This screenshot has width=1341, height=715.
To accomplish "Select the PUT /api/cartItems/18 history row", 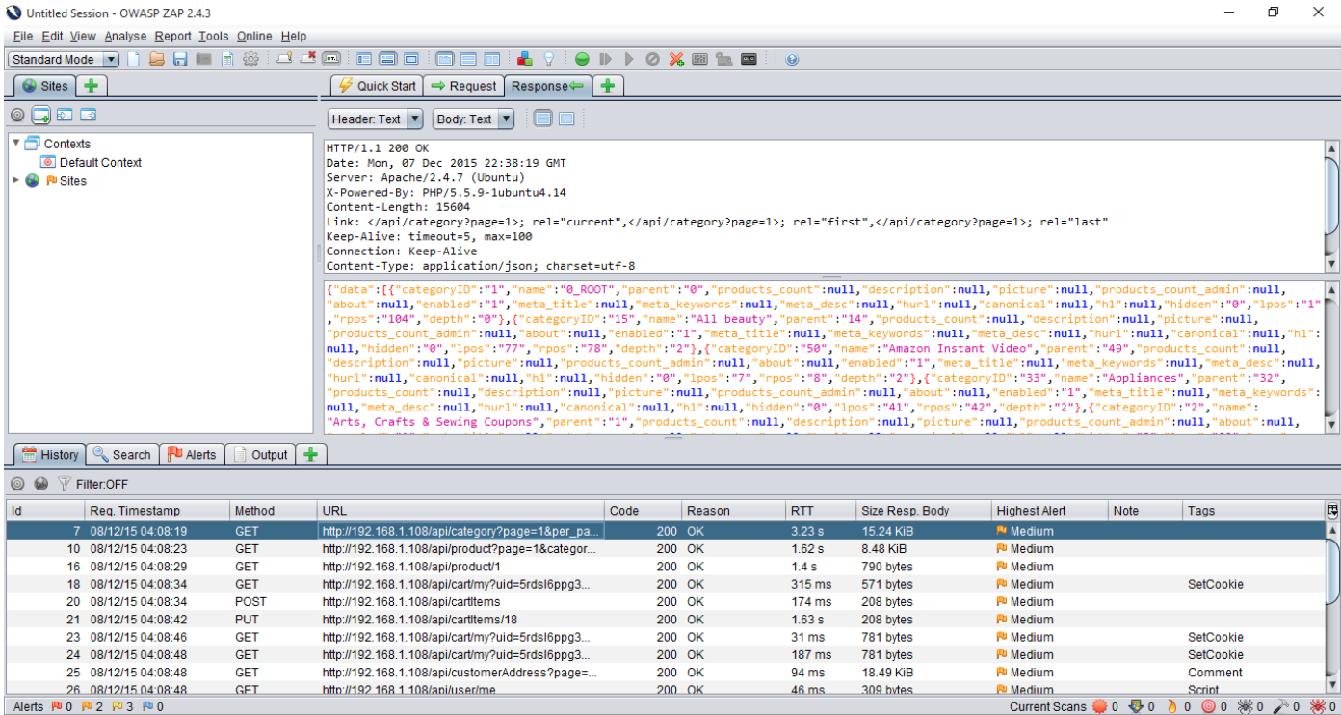I will coord(666,620).
